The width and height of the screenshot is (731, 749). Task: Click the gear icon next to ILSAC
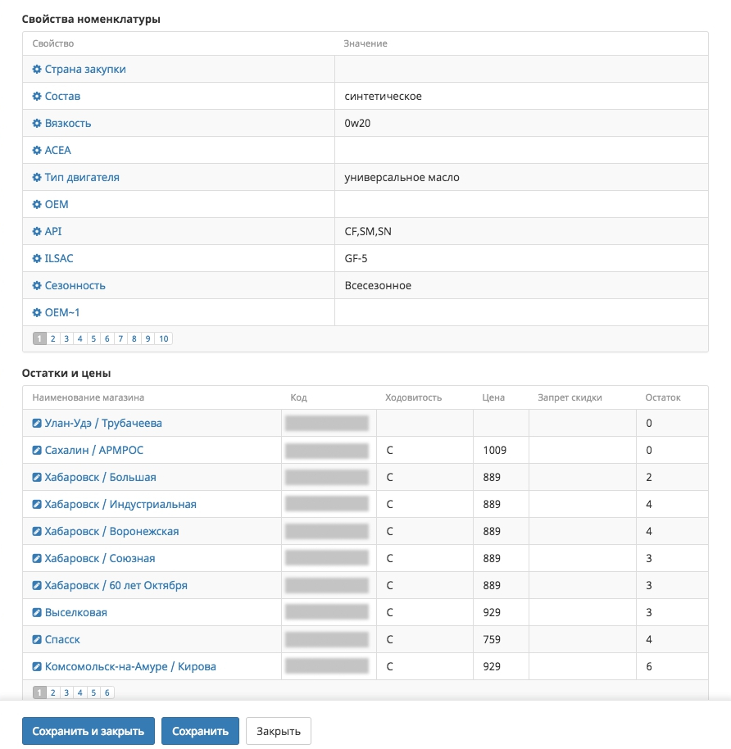[37, 259]
